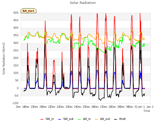Click the 500 y-axis tick label
The width and height of the screenshot is (166, 124).
(x=16, y=13)
